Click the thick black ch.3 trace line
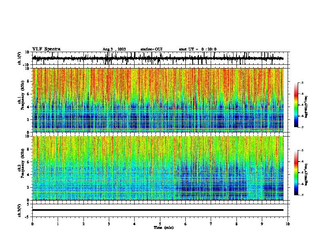The width and height of the screenshot is (324, 251). pos(158,210)
